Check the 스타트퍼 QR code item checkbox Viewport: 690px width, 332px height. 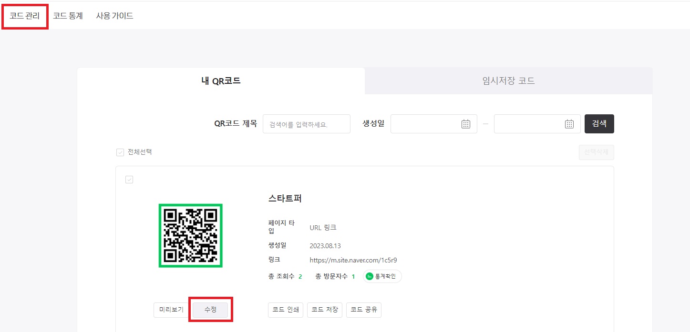(129, 179)
